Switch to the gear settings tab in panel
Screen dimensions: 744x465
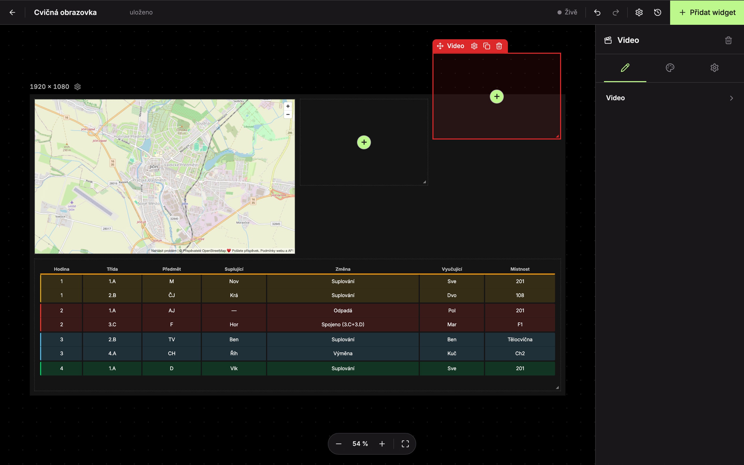point(715,68)
